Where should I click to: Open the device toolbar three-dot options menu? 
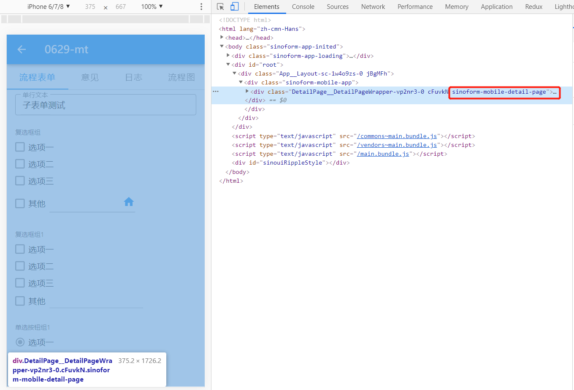(x=201, y=7)
